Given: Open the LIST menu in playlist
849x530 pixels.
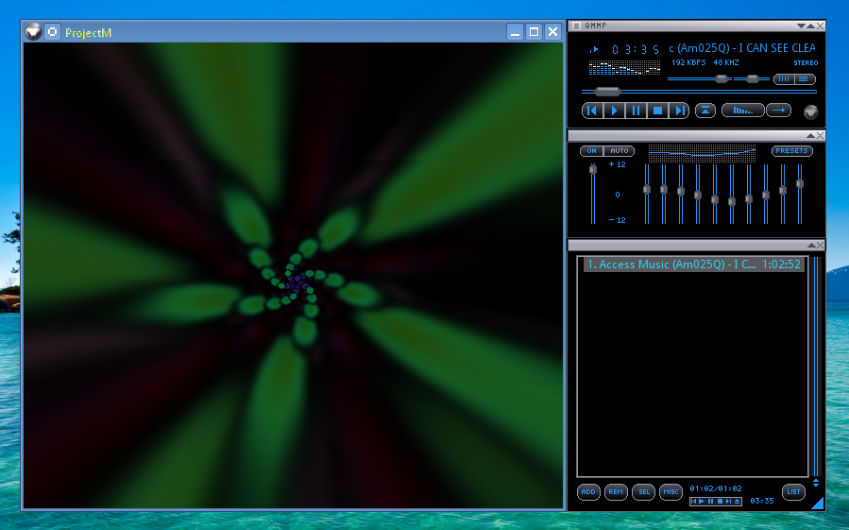Looking at the screenshot, I should pyautogui.click(x=793, y=492).
